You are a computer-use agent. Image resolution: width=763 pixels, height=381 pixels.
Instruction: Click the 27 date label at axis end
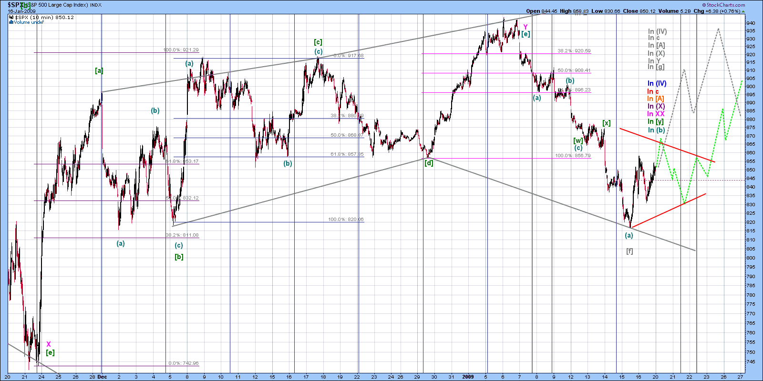(x=741, y=377)
